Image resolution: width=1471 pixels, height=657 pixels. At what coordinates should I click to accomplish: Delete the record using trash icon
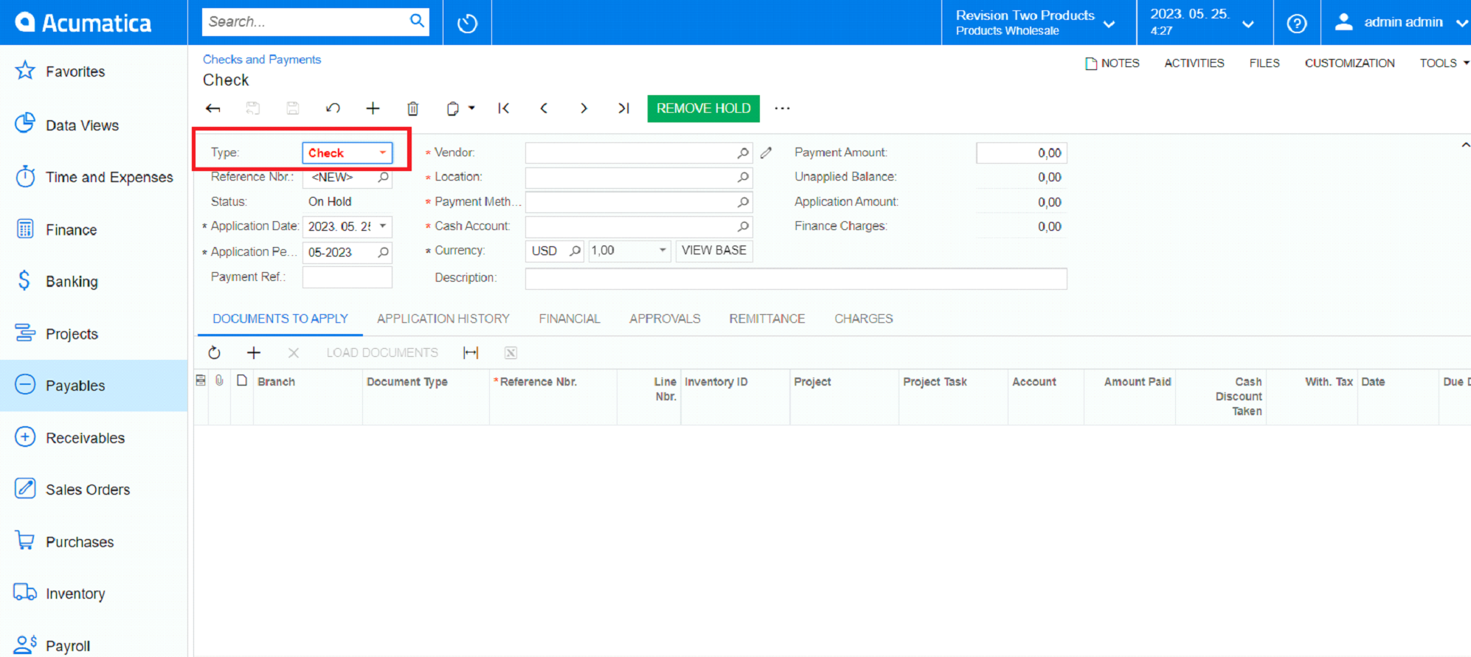[x=413, y=108]
